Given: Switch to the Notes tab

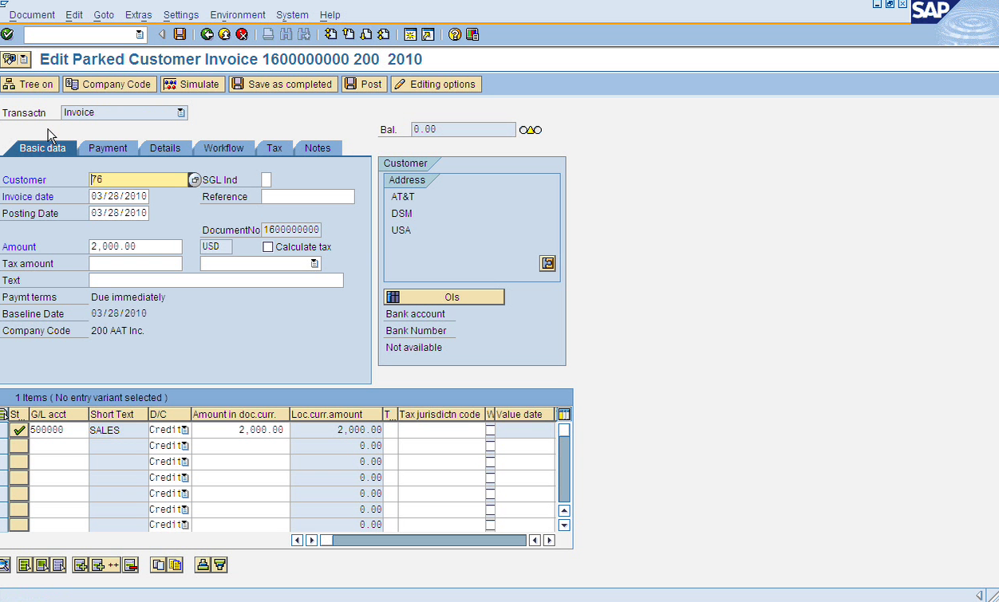Looking at the screenshot, I should [318, 148].
